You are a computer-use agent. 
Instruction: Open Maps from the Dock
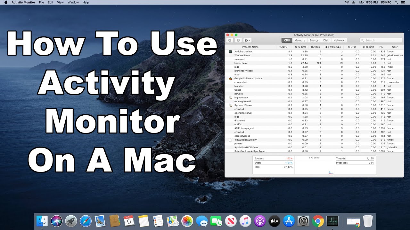[x=173, y=221]
